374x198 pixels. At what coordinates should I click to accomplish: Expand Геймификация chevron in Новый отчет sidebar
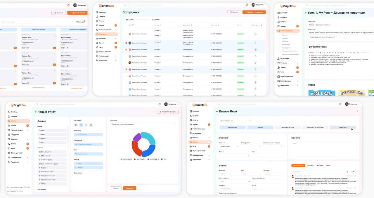click(x=28, y=157)
